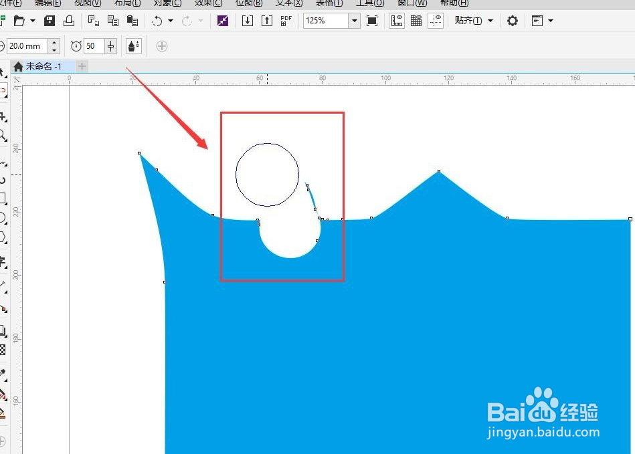Print the document via printer icon
The image size is (635, 454).
[x=69, y=21]
